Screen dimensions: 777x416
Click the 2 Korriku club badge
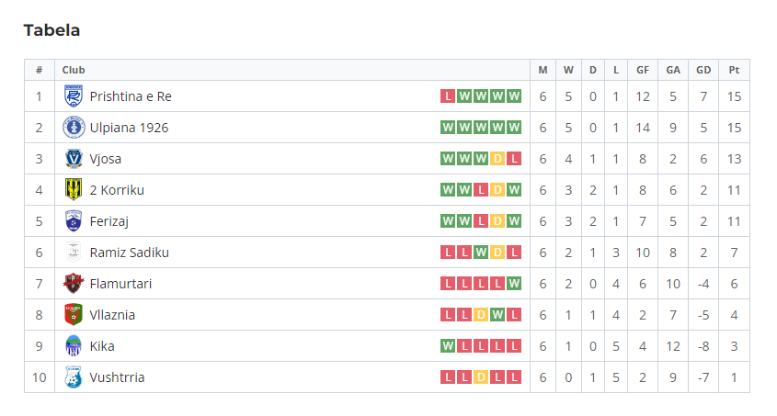[74, 190]
